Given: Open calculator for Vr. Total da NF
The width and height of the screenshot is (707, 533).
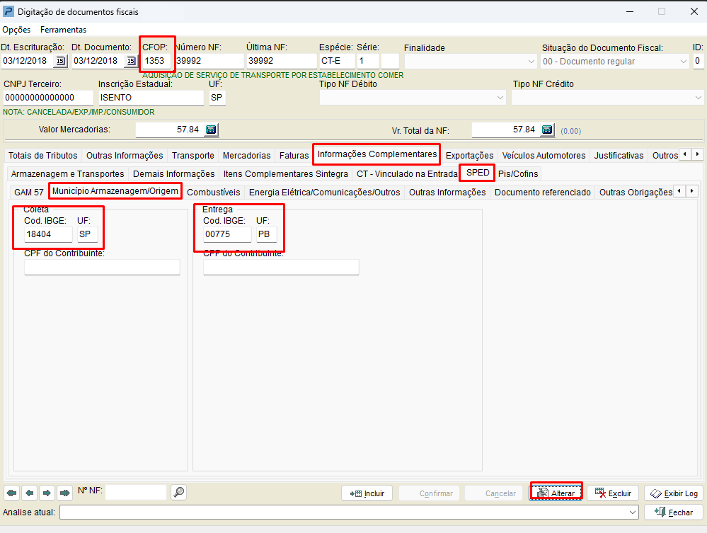Looking at the screenshot, I should pos(547,130).
